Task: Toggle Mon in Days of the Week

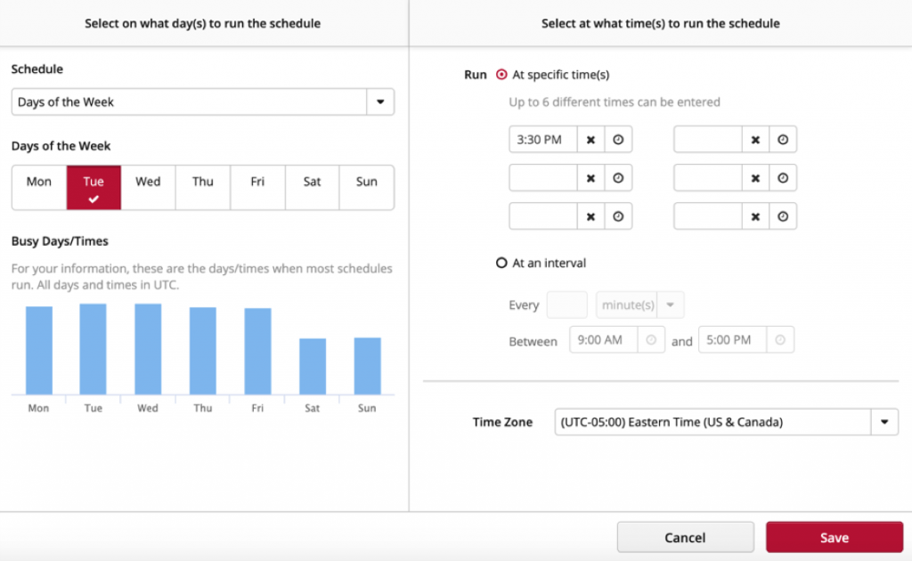Action: tap(39, 187)
